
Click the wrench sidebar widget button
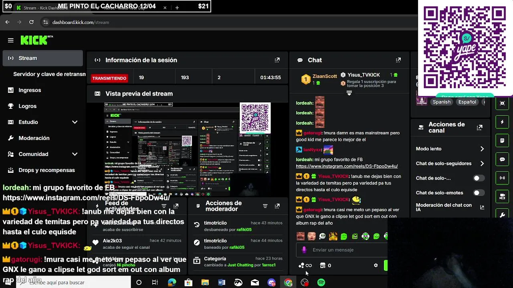[502, 215]
